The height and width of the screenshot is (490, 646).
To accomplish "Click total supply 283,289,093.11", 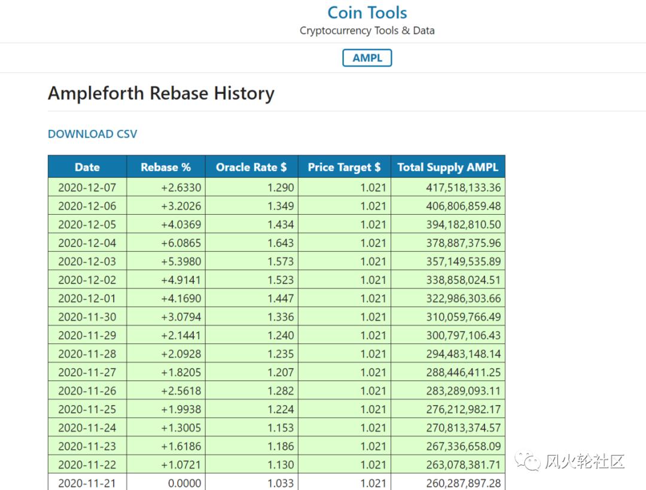I will click(464, 391).
